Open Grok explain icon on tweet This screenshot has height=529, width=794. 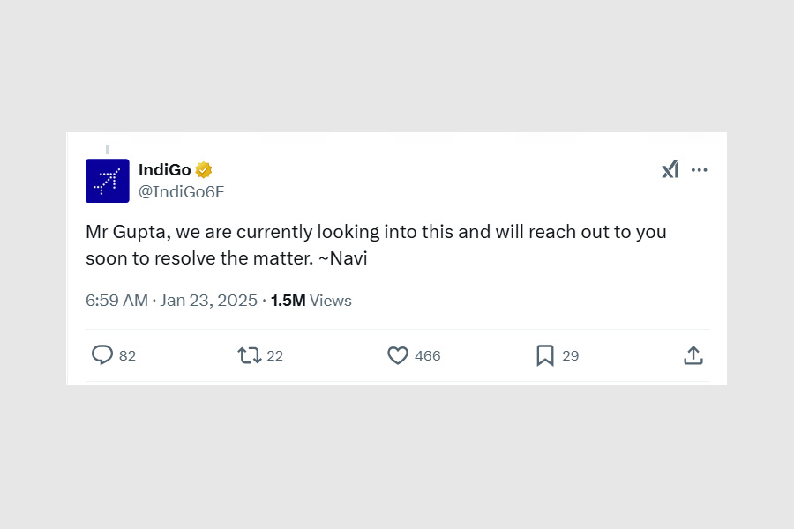[670, 169]
